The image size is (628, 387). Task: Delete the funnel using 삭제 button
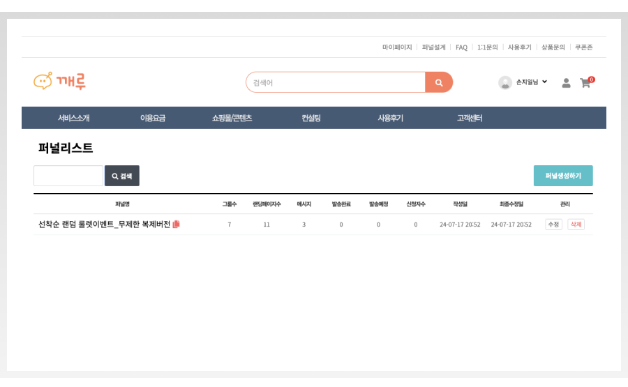pyautogui.click(x=576, y=225)
